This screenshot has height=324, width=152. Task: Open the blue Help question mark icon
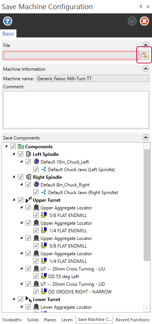8,21
